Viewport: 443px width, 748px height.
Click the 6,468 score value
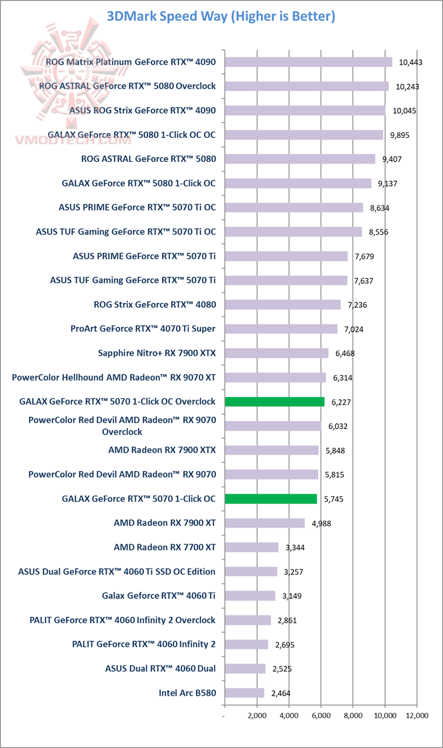[x=345, y=353]
